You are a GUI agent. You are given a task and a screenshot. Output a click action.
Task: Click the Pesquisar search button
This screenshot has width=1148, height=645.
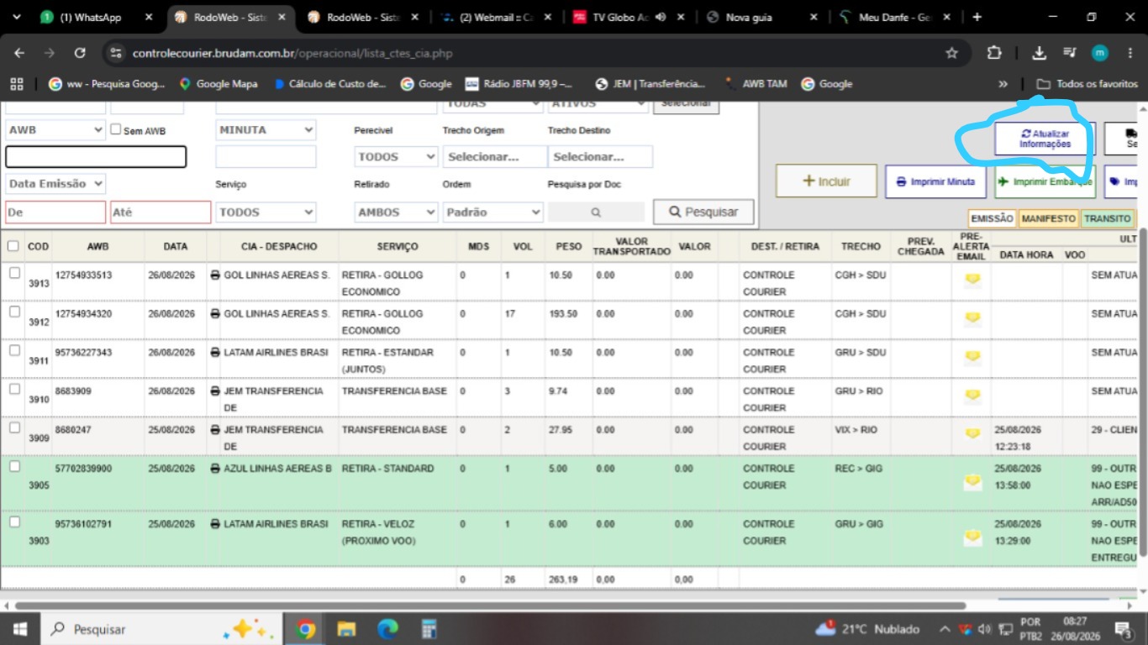click(703, 212)
